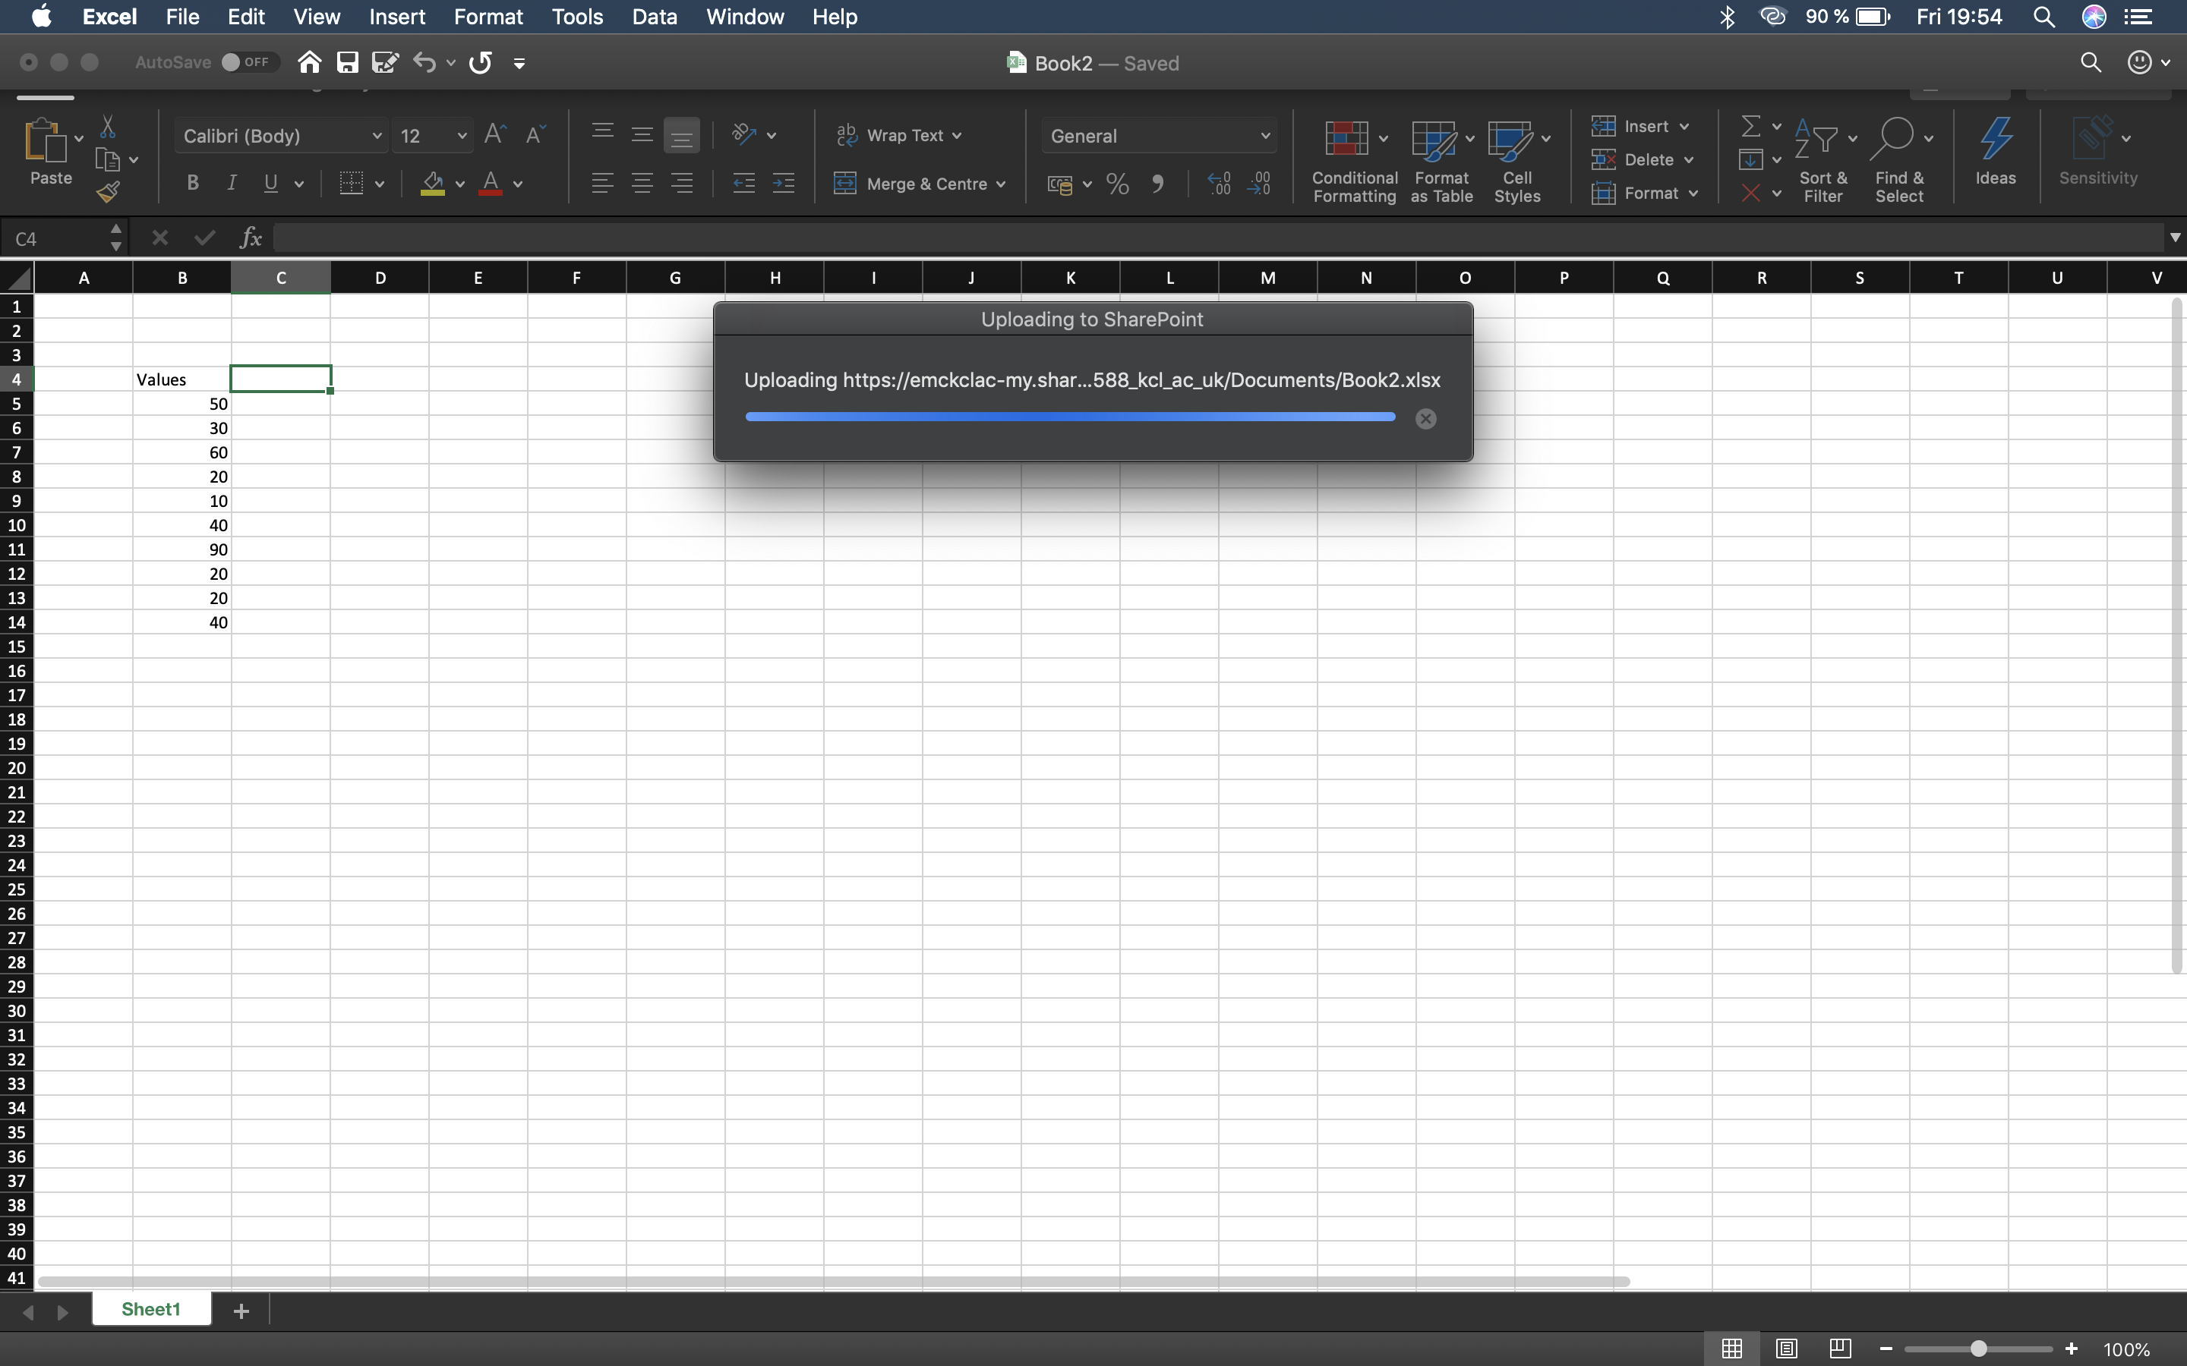Click the Increase Indent icon
This screenshot has width=2187, height=1366.
[x=784, y=184]
